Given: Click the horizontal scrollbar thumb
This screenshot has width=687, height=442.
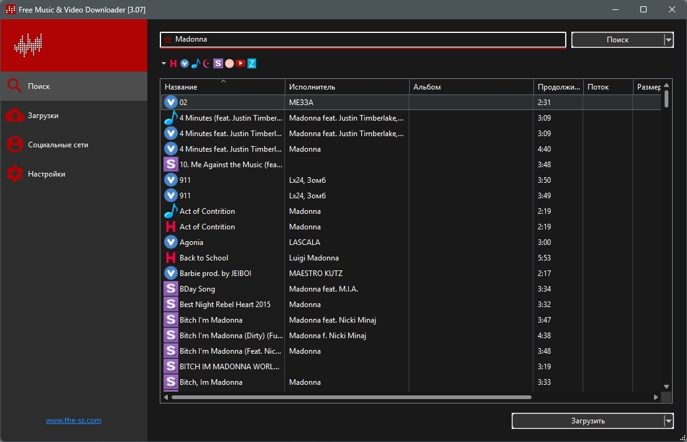Looking at the screenshot, I should tap(351, 397).
